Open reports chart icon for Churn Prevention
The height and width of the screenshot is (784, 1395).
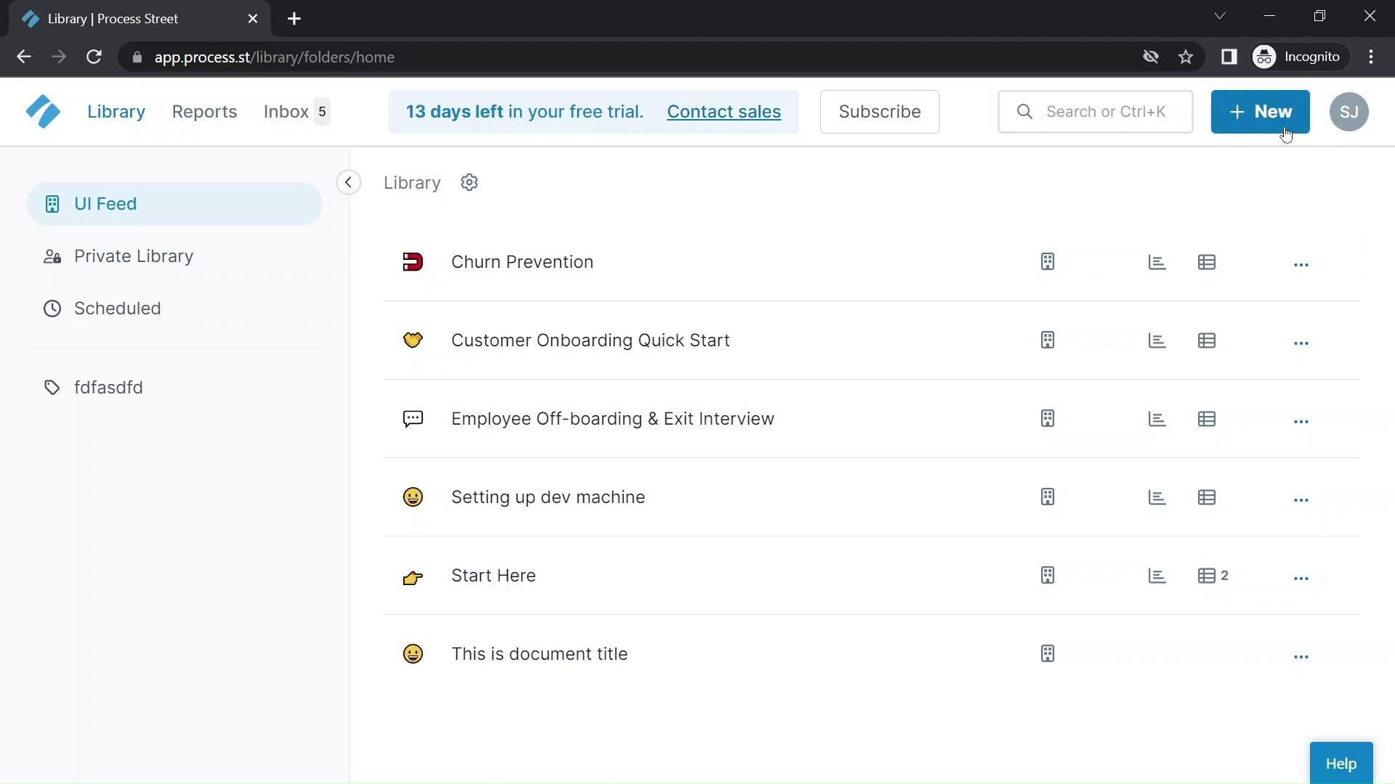[1157, 262]
